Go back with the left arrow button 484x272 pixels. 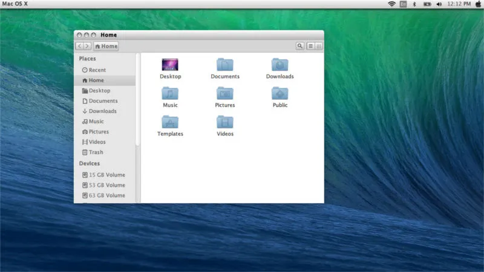point(79,46)
